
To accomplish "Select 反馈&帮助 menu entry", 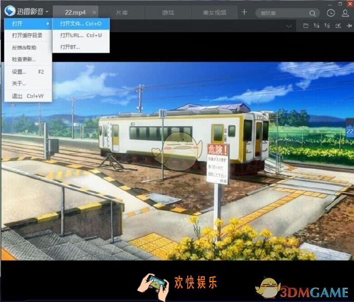I will pos(28,47).
